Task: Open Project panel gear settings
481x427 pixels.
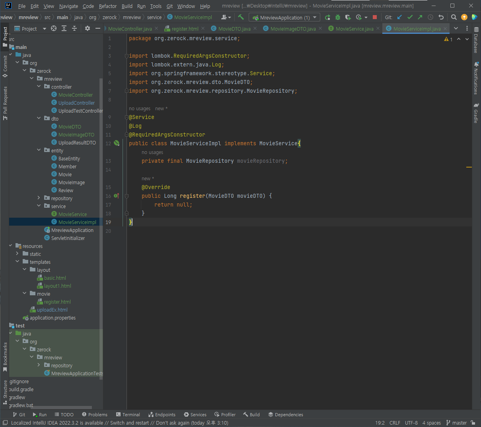Action: (x=88, y=28)
